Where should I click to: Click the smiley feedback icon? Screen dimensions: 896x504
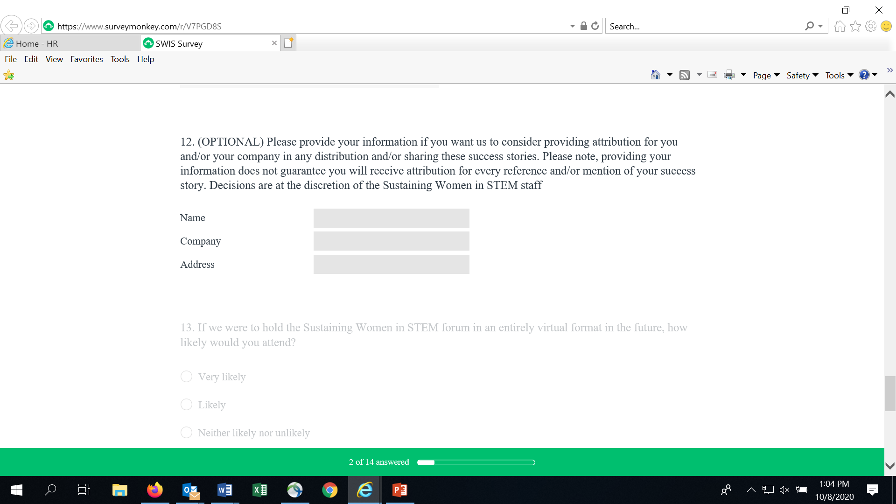point(886,26)
